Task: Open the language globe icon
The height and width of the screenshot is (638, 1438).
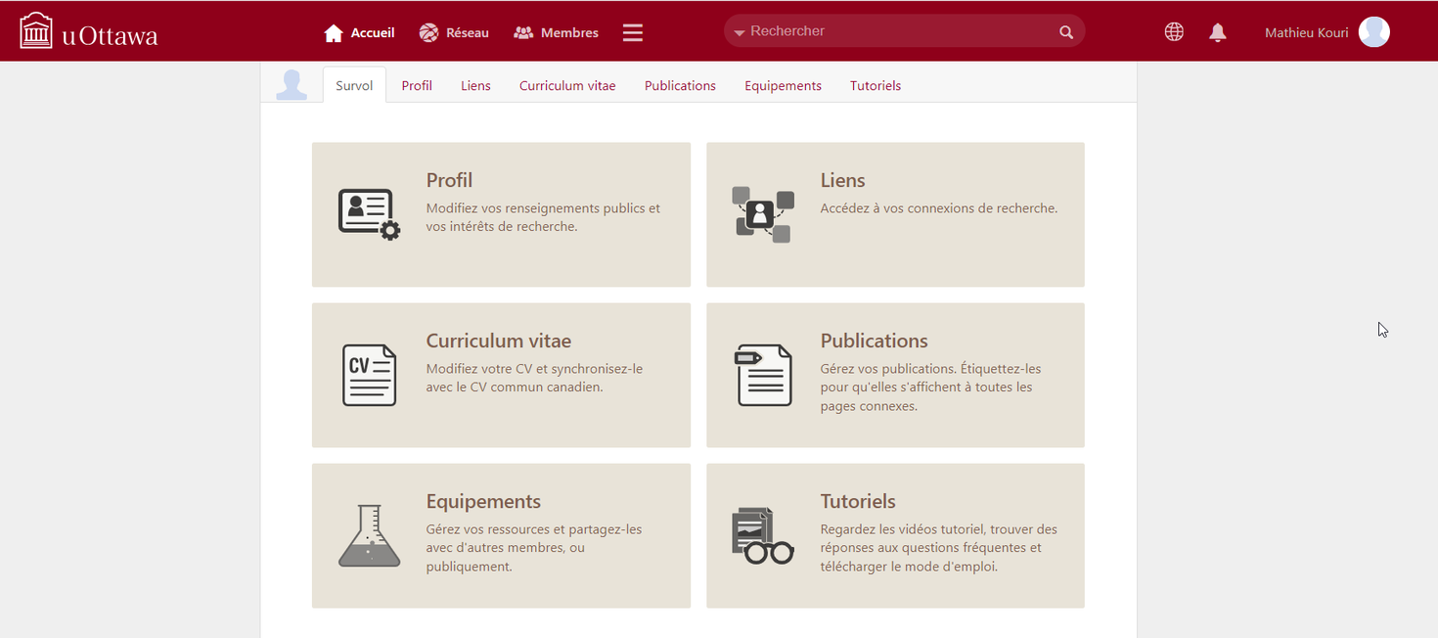Action: pyautogui.click(x=1174, y=32)
